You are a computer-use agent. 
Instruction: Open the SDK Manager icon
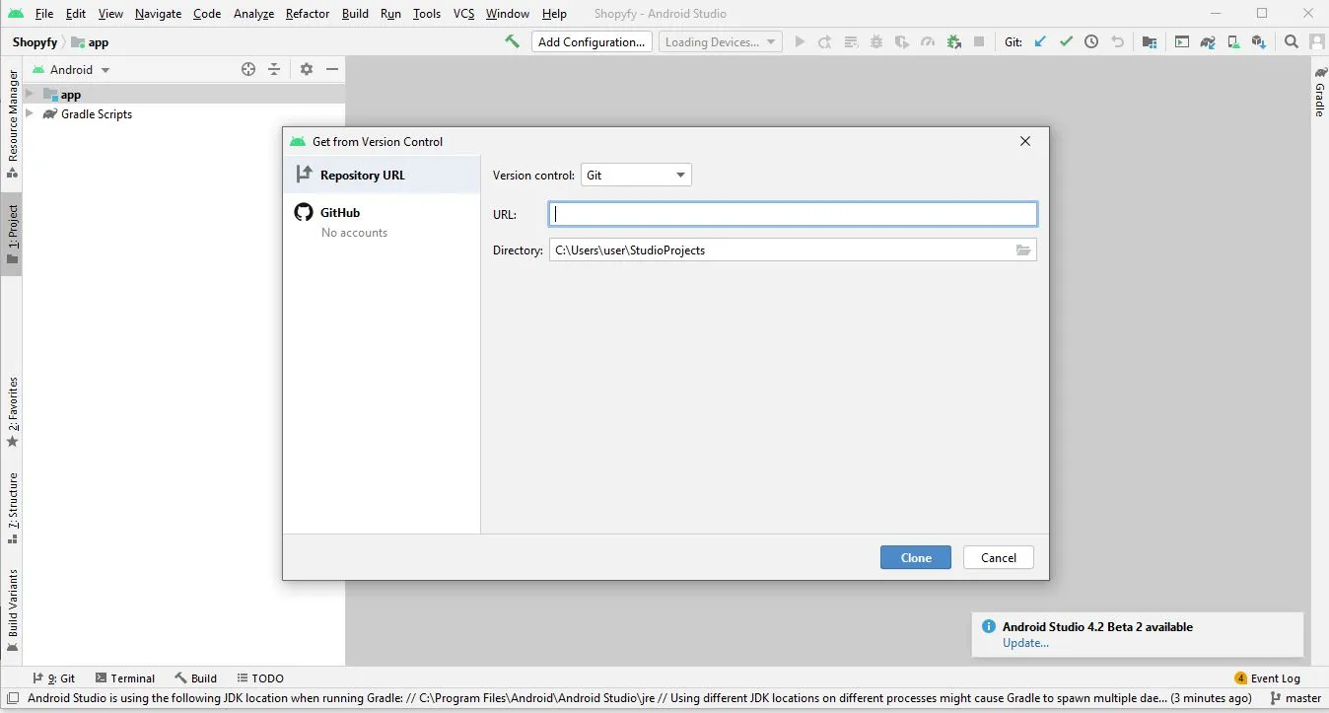1259,41
